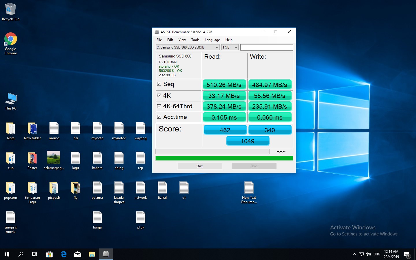
Task: Open the File menu
Action: (159, 40)
